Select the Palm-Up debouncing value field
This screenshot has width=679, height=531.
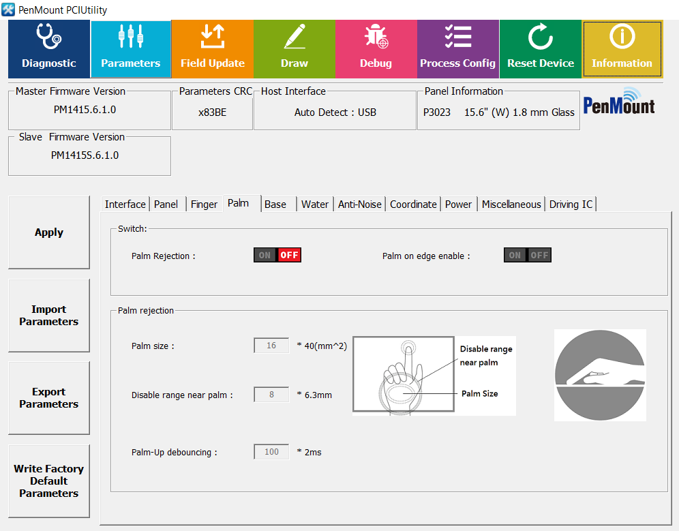[x=271, y=451]
